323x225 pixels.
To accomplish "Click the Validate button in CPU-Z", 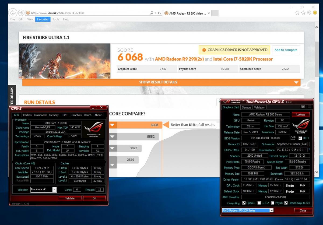I will point(70,198).
